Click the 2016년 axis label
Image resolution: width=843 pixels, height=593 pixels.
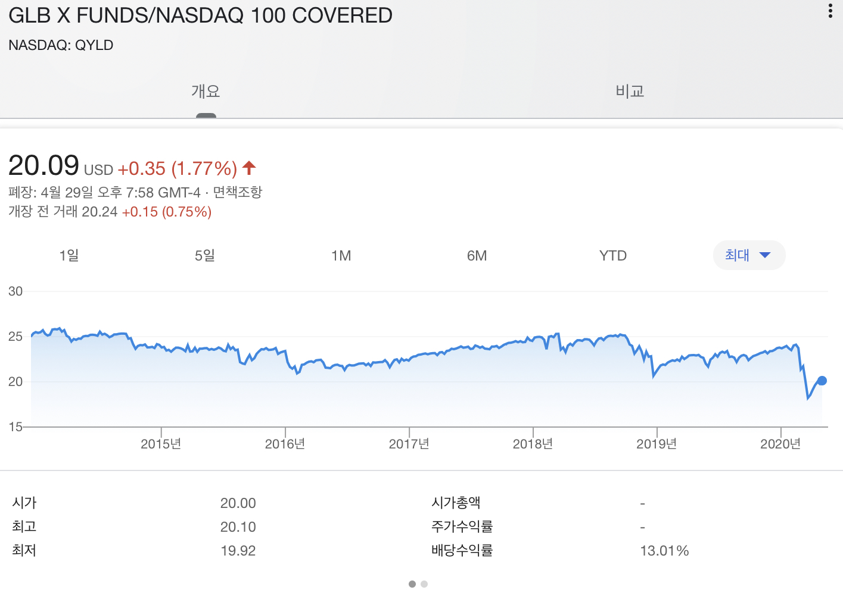[285, 444]
